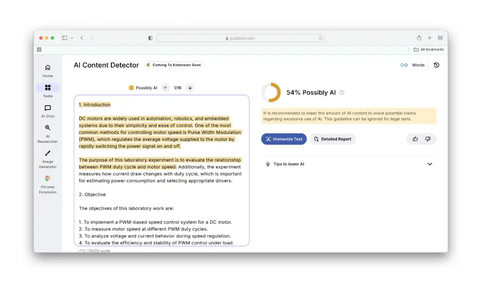Click the 54% circular progress ring
481x292 pixels.
(271, 92)
